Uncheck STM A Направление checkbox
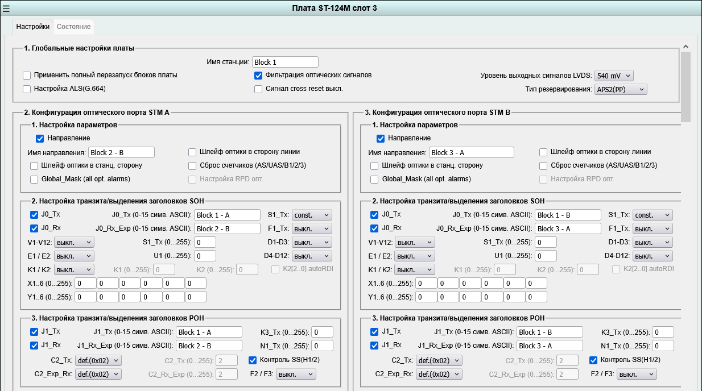Viewport: 702px width, 391px height. (x=40, y=138)
